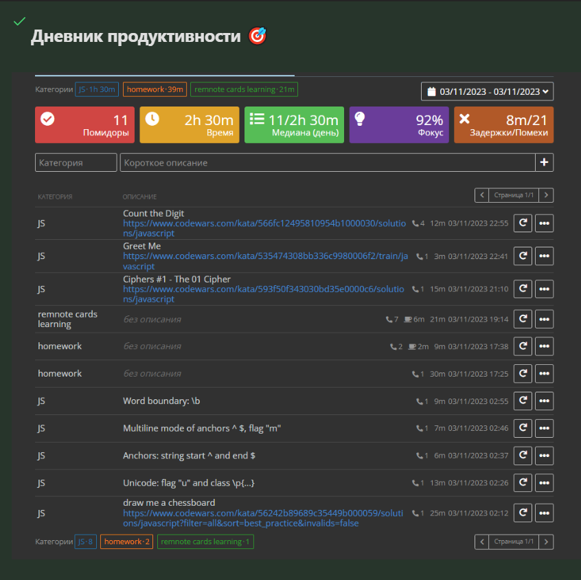Go to previous page at bottom pagination
Screen dimensions: 581x580
[x=482, y=542]
